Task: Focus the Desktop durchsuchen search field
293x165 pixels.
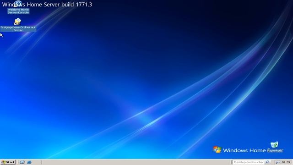Action: click(x=249, y=162)
